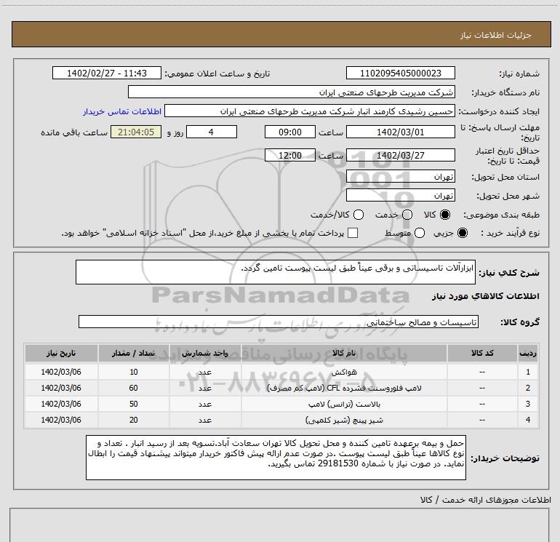Click quantity 10 in the هواکش row

[x=134, y=372]
